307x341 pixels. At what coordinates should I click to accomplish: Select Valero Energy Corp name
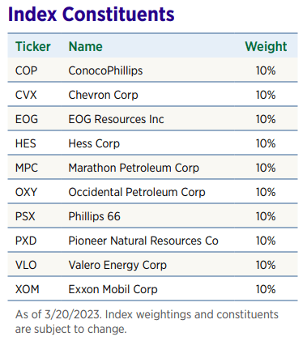pos(117,266)
